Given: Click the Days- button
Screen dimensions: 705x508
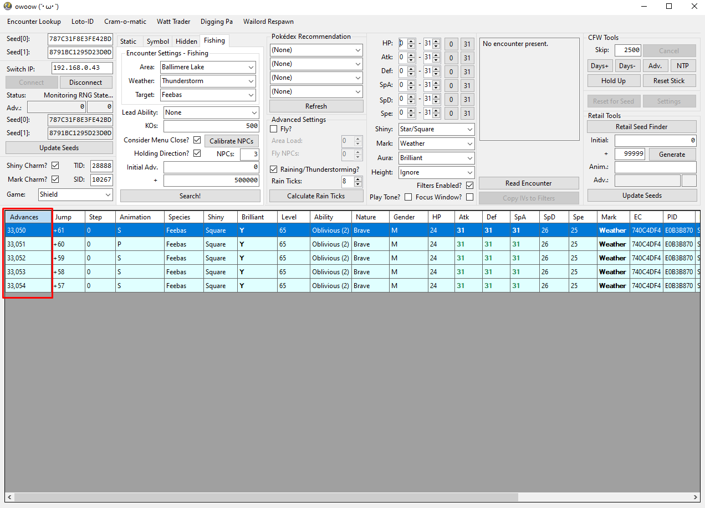Looking at the screenshot, I should (627, 65).
